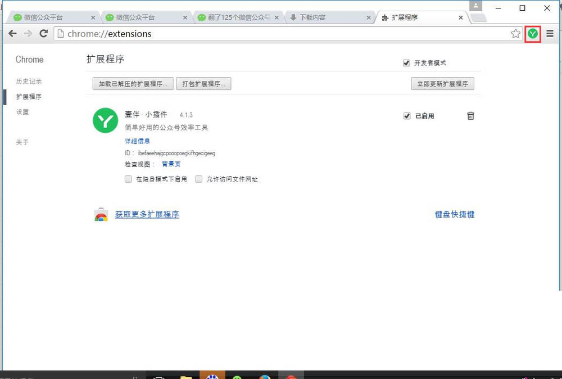Click 简单好用的公众号效率工具 description
Screen dimensions: 562x379
click(x=166, y=128)
